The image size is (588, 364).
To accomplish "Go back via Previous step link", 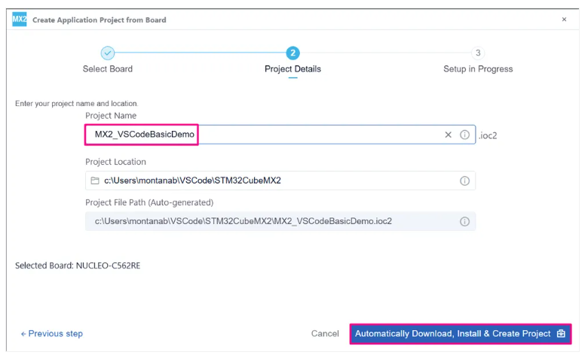I will click(52, 334).
